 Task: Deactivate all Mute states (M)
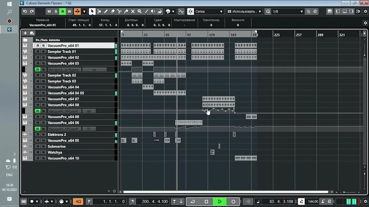click(x=49, y=11)
